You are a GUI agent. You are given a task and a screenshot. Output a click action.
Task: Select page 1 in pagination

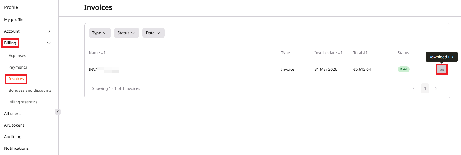(x=425, y=88)
